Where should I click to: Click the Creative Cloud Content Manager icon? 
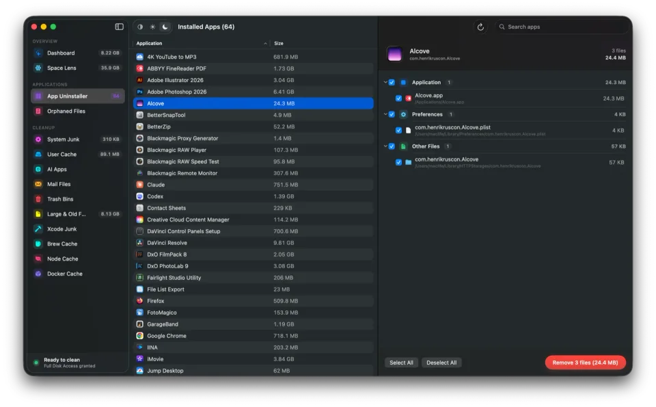[x=139, y=220]
